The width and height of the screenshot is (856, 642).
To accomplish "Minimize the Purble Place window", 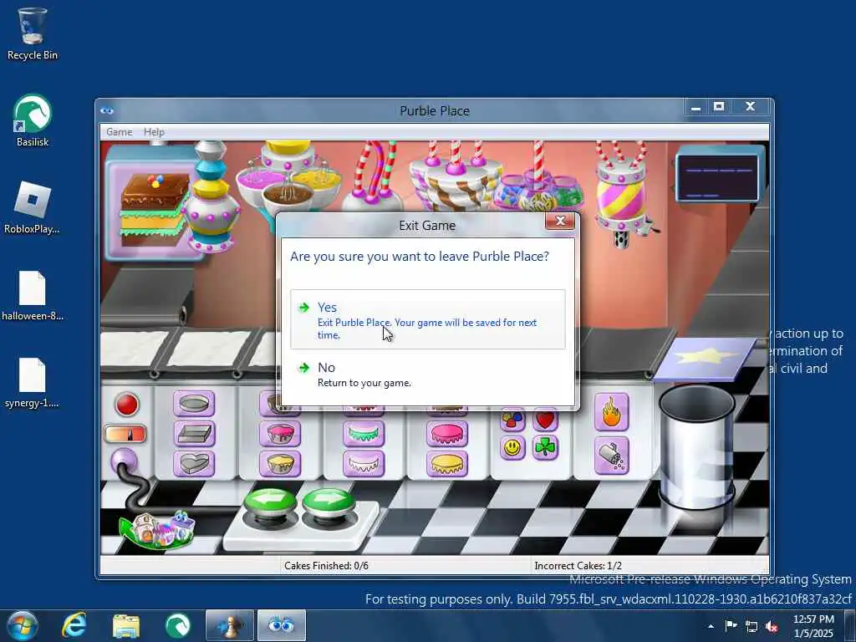I will (x=695, y=107).
